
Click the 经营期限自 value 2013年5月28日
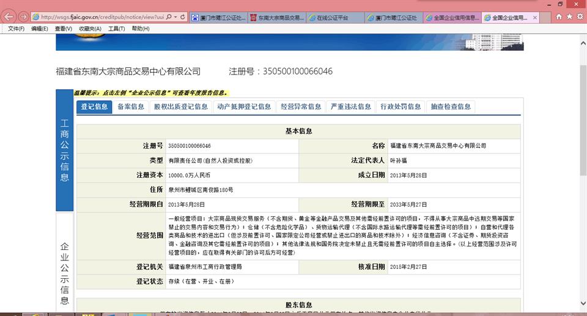pyautogui.click(x=186, y=204)
